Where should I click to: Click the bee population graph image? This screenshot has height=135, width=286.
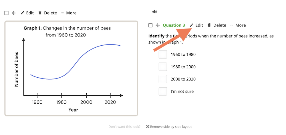[71, 68]
